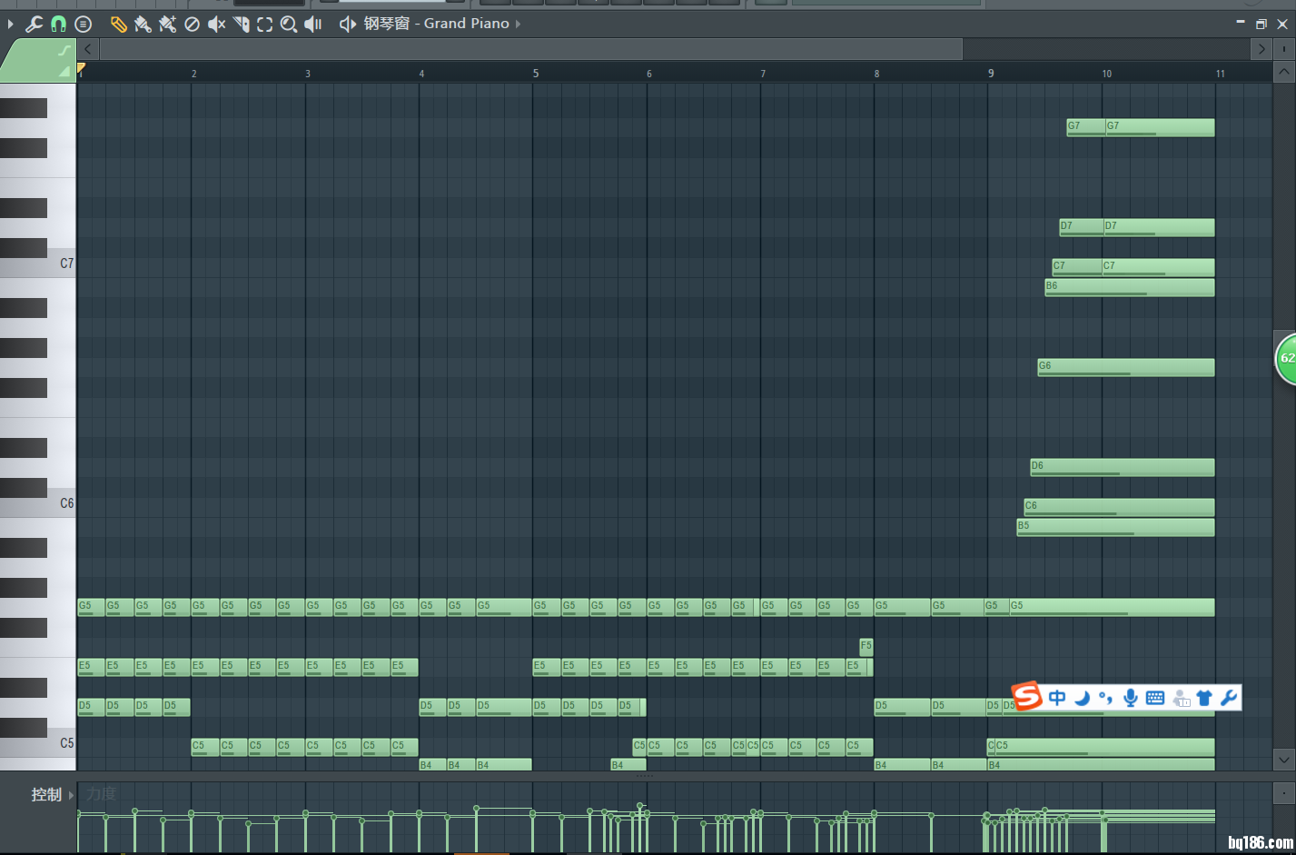The width and height of the screenshot is (1296, 855).
Task: Toggle the slide triangle icon in corner
Action: [64, 71]
